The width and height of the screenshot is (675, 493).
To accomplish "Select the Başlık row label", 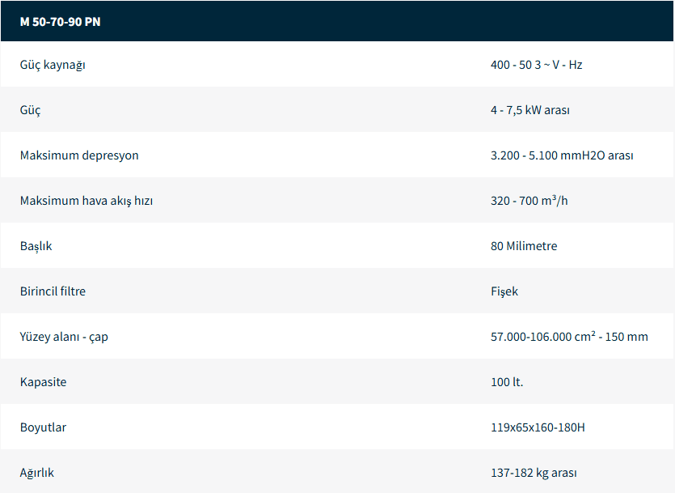I will pos(36,246).
